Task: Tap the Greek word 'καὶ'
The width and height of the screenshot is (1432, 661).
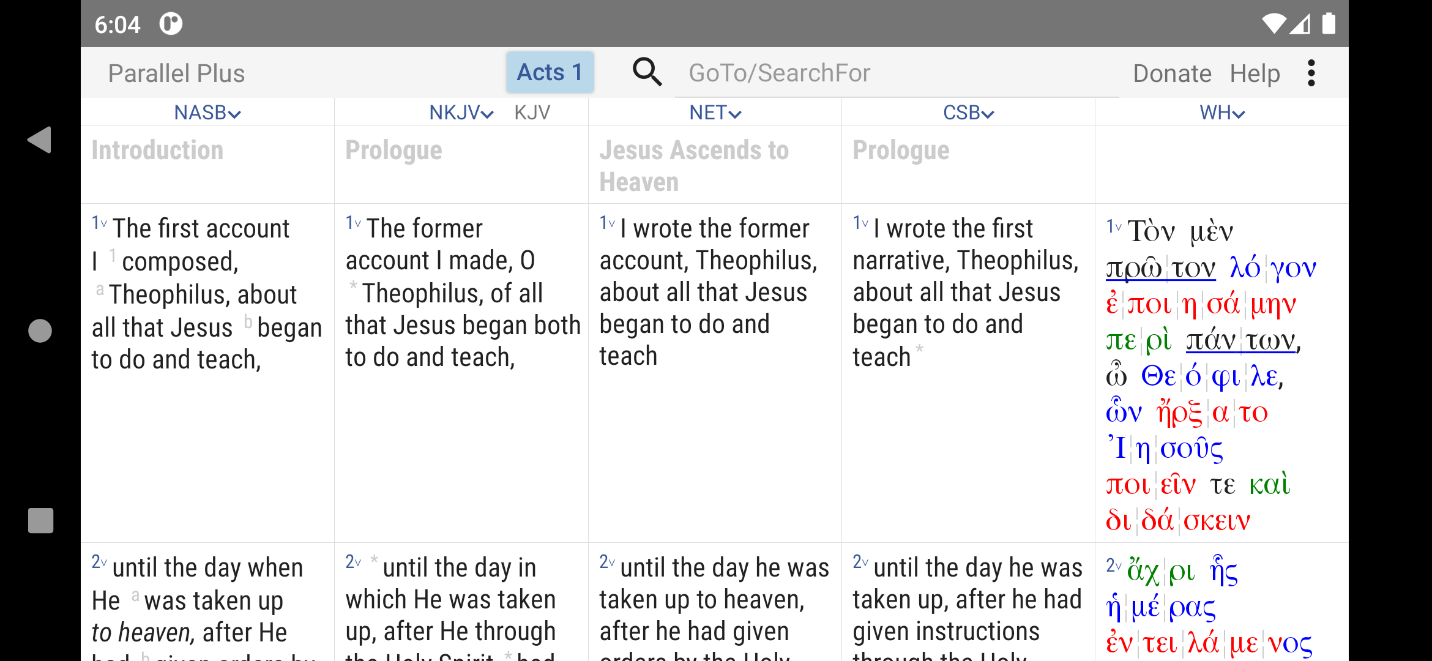Action: coord(1269,485)
